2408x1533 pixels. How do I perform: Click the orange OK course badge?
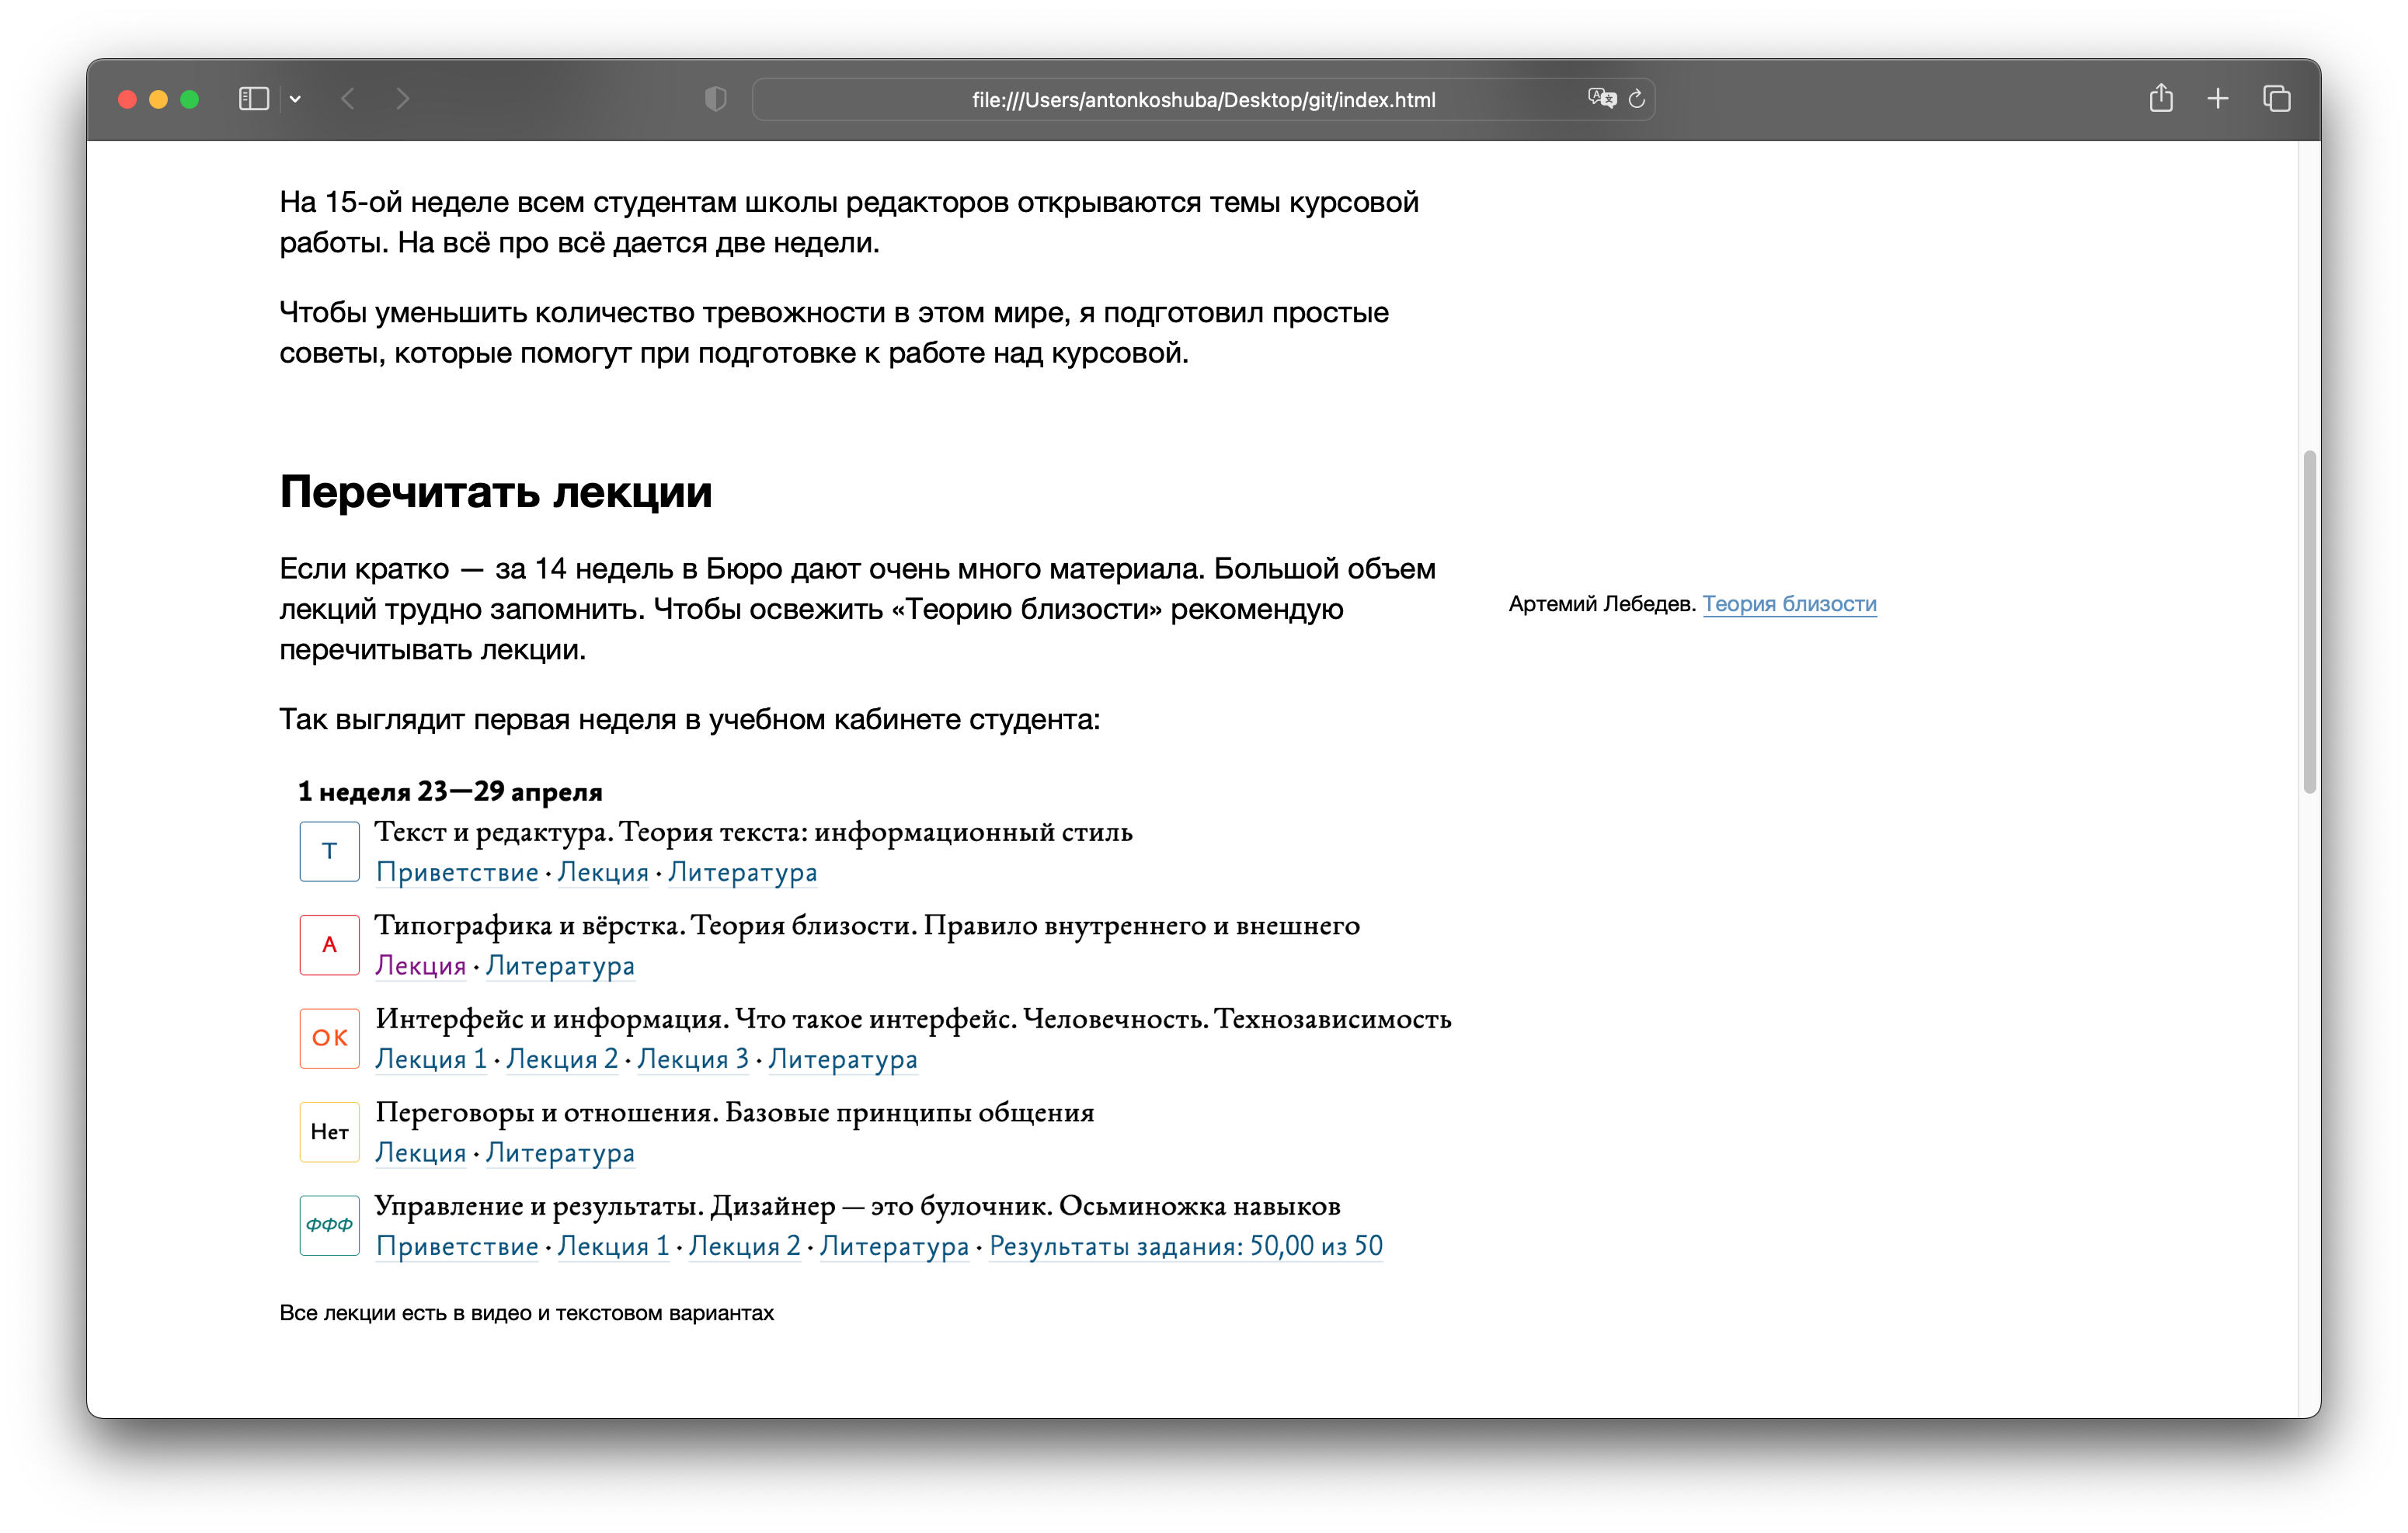tap(329, 1038)
